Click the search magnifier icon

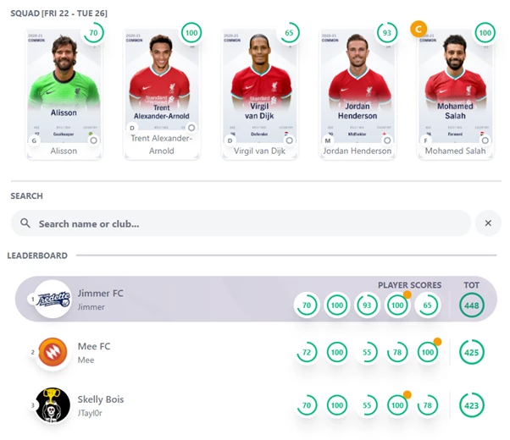[25, 223]
